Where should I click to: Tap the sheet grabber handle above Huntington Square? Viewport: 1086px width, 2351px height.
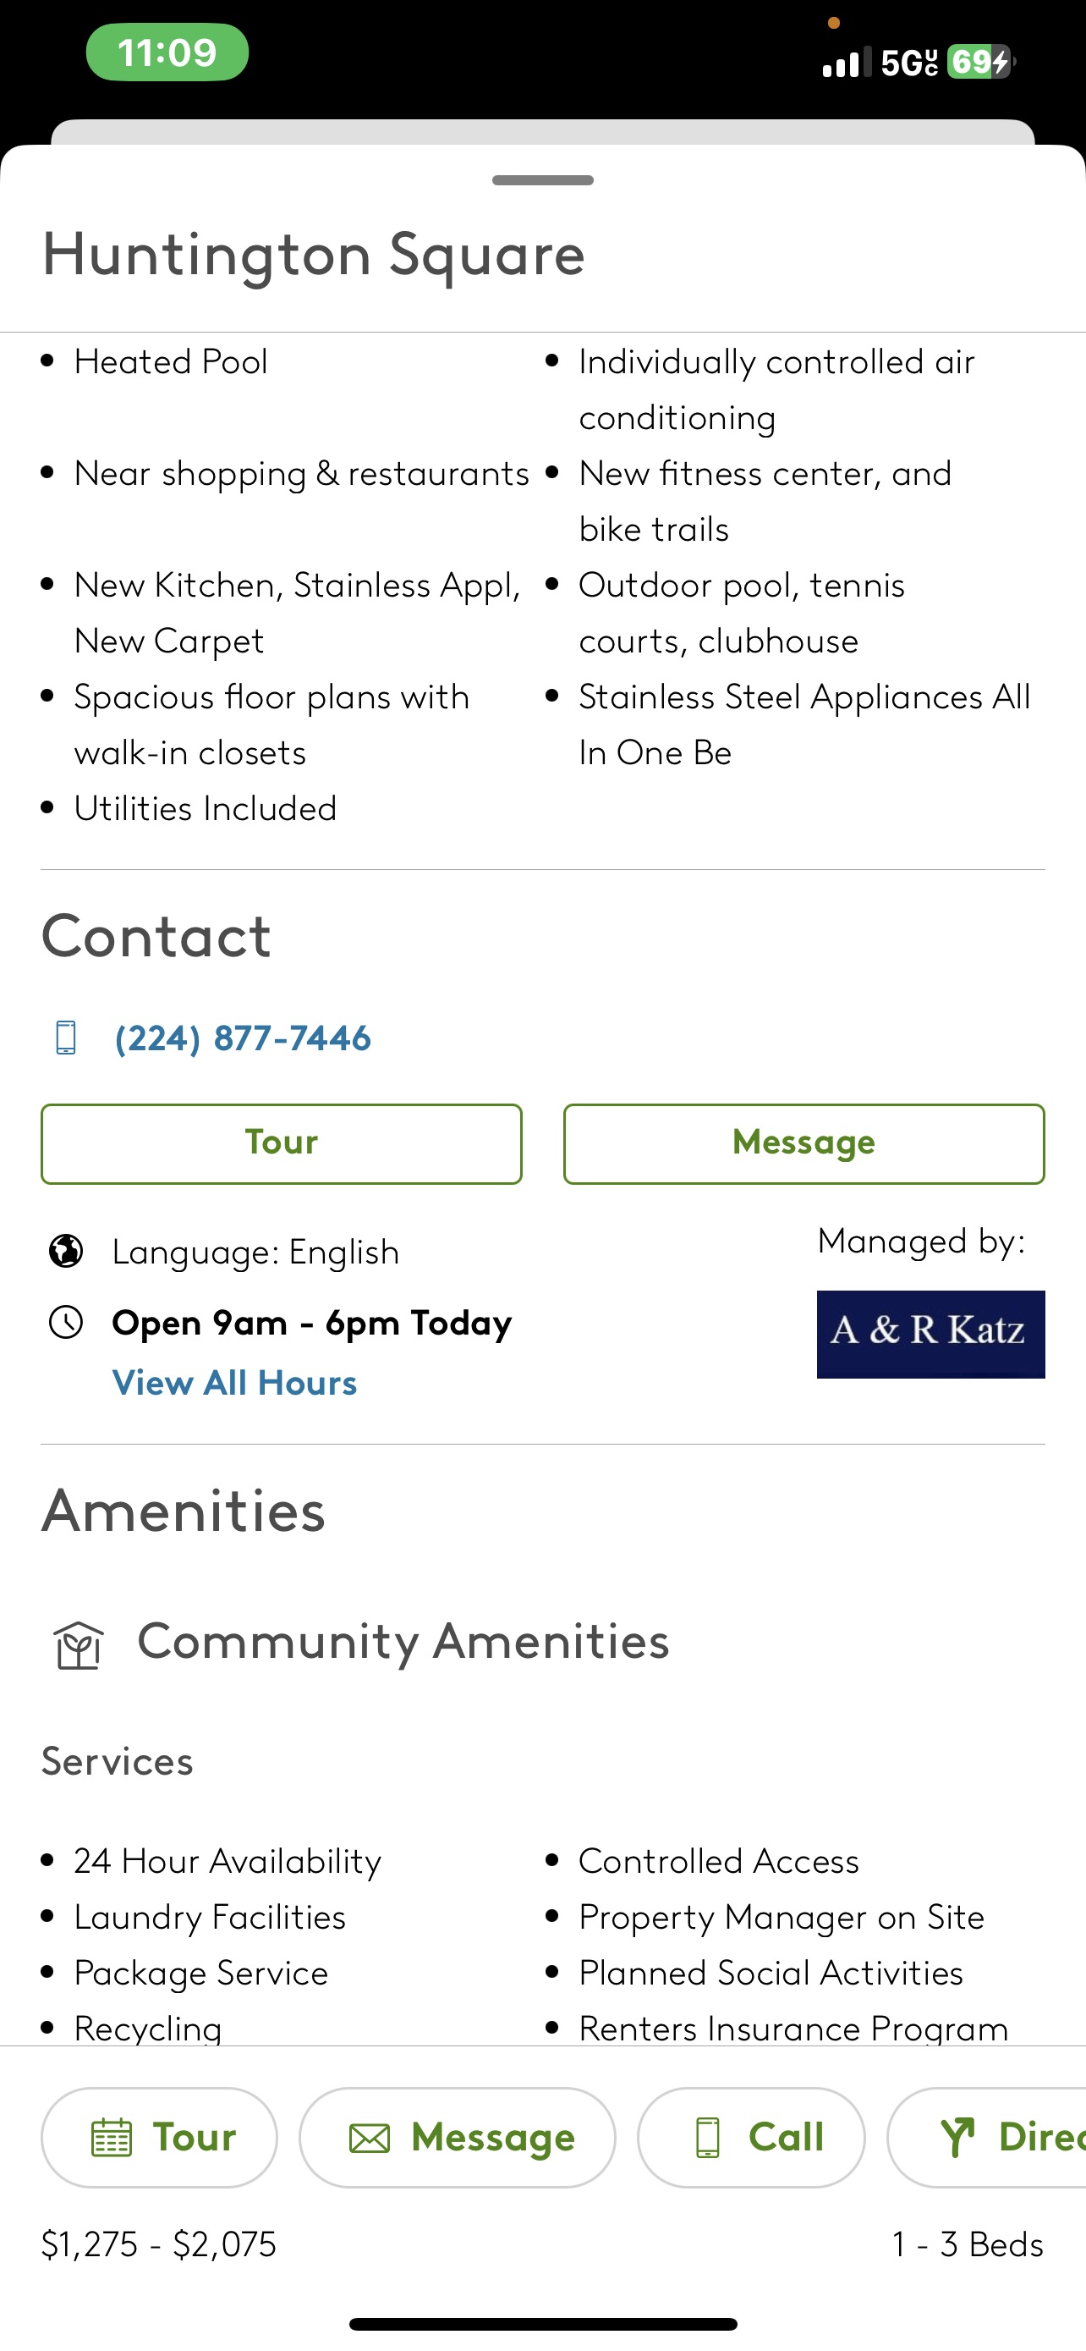[x=542, y=179]
